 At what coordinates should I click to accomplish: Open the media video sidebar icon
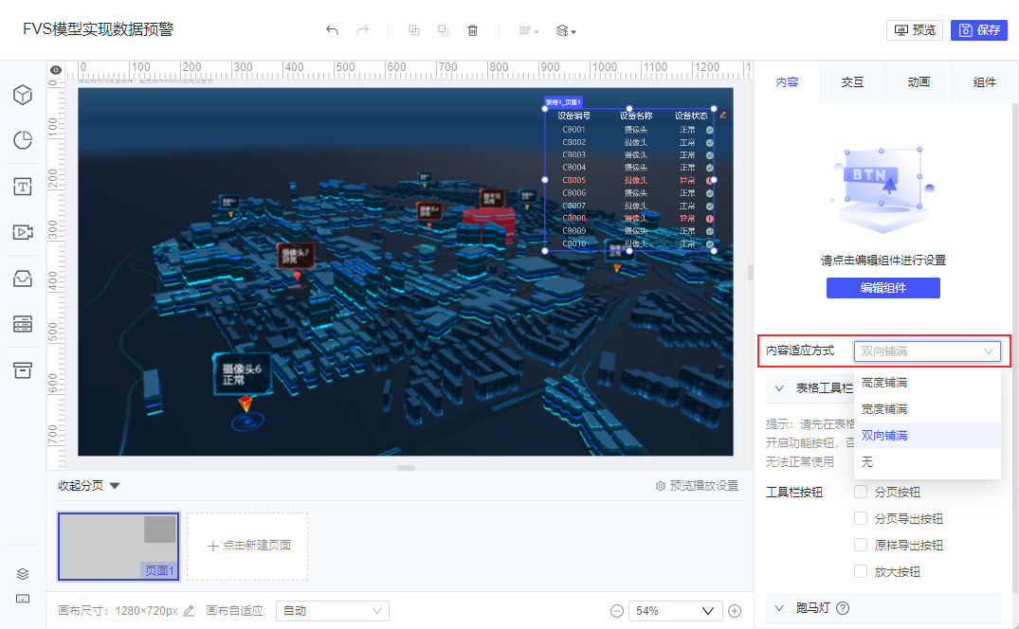click(x=23, y=232)
